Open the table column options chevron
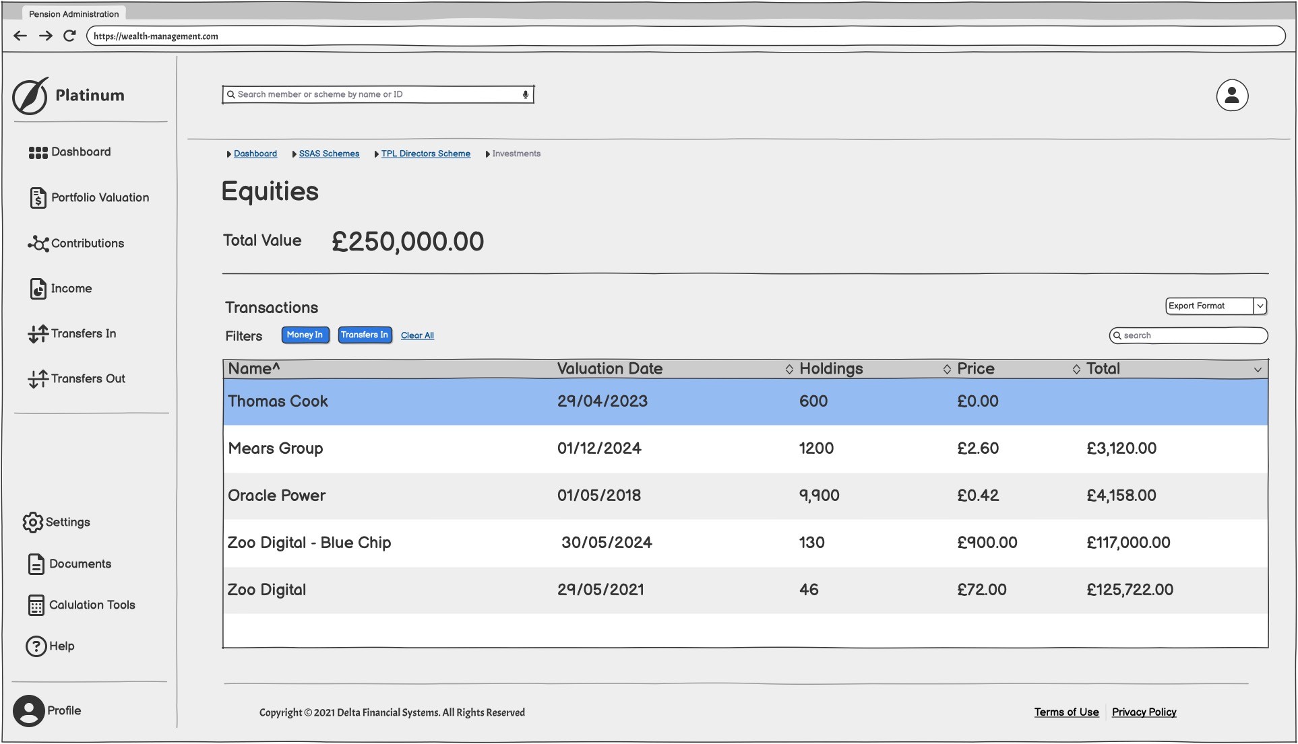Image resolution: width=1298 pixels, height=744 pixels. coord(1257,370)
